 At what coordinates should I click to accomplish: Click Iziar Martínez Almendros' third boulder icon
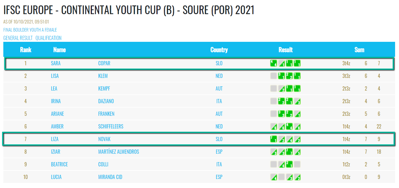pos(289,152)
